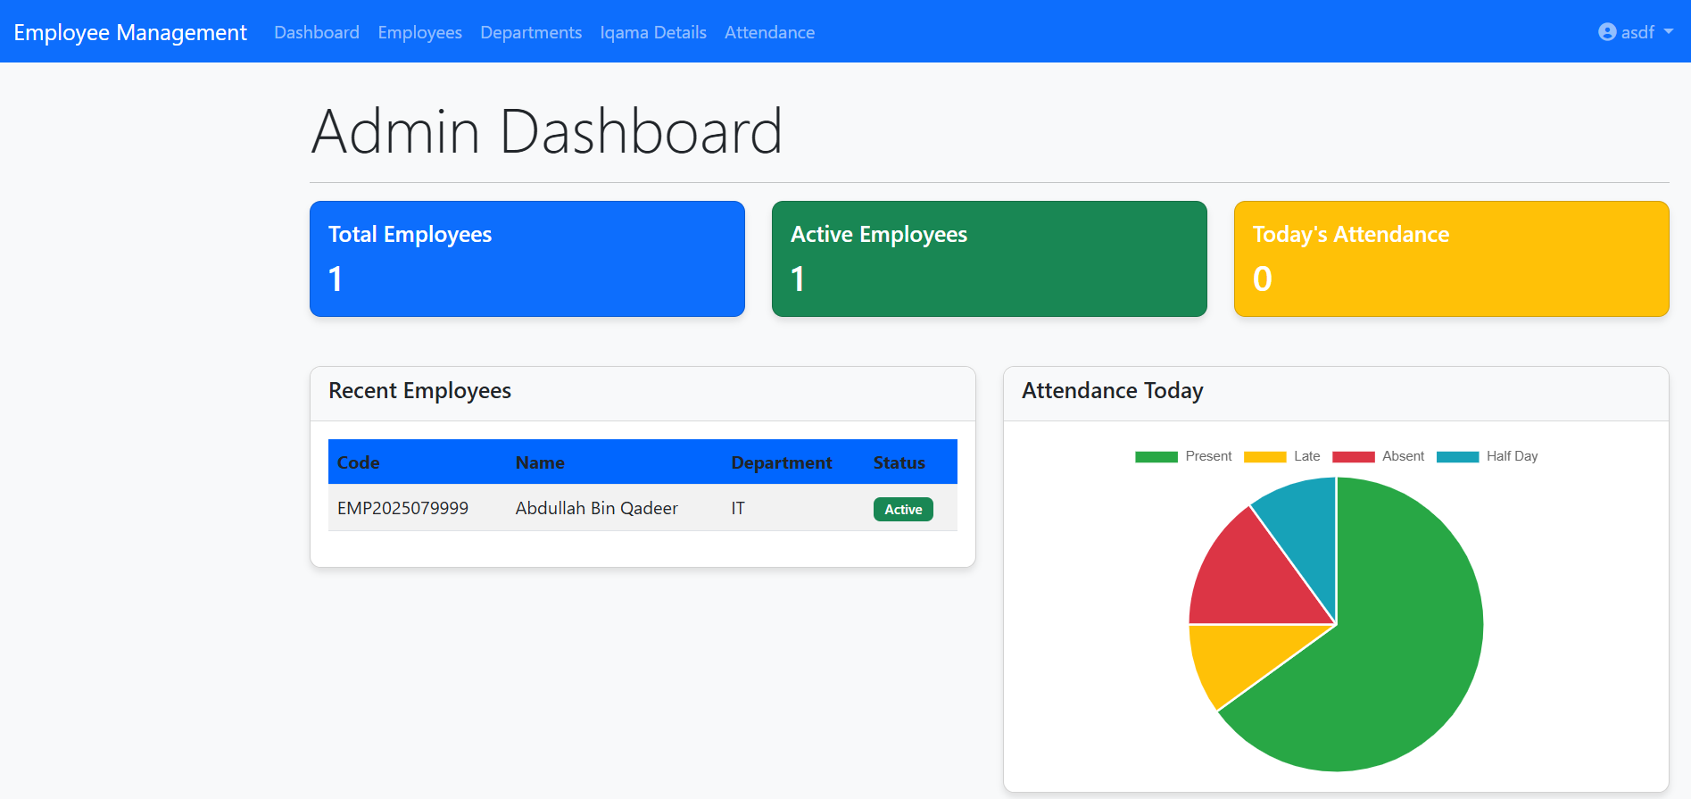Open the Employee Management brand link

tap(130, 32)
